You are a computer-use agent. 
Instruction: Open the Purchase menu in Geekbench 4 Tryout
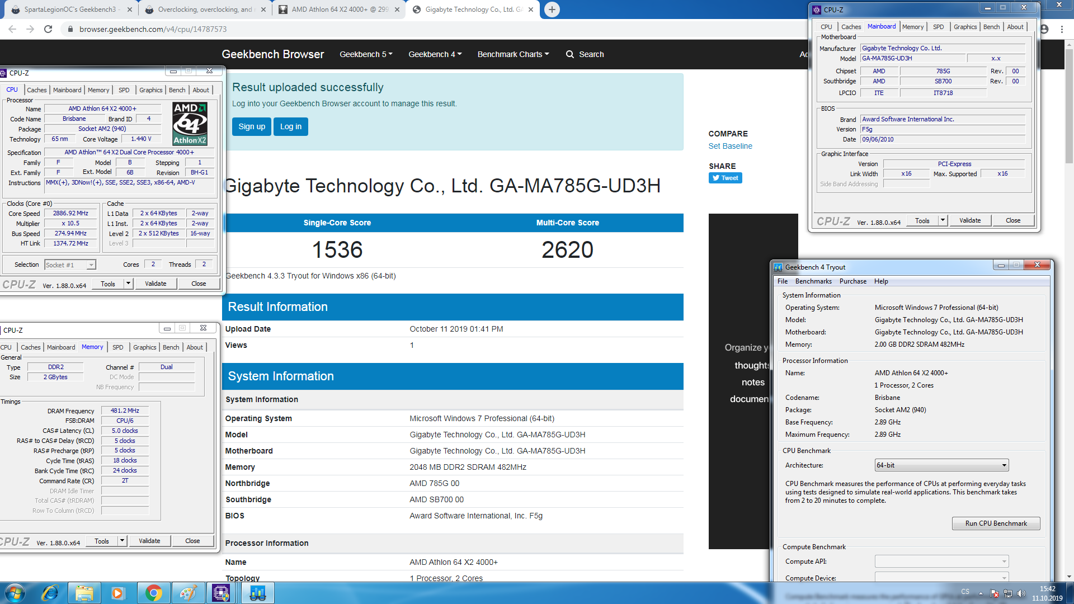click(852, 281)
